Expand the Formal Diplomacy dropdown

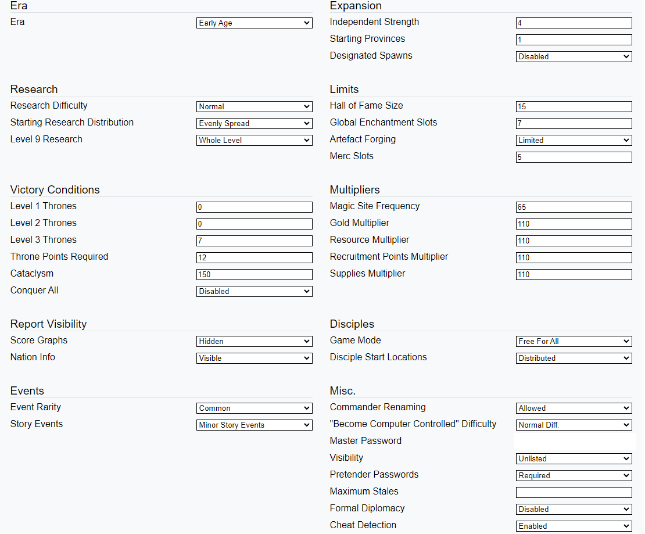pyautogui.click(x=574, y=510)
